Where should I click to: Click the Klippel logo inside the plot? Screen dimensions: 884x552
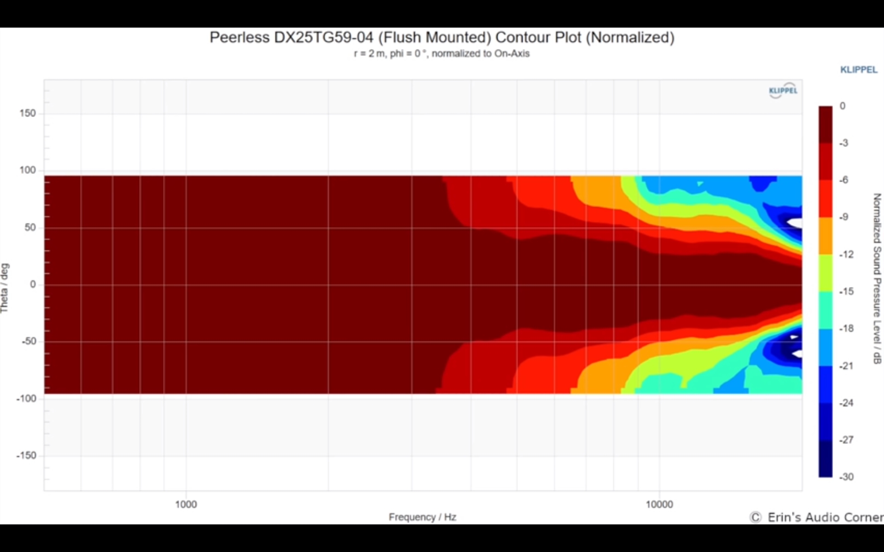[783, 90]
